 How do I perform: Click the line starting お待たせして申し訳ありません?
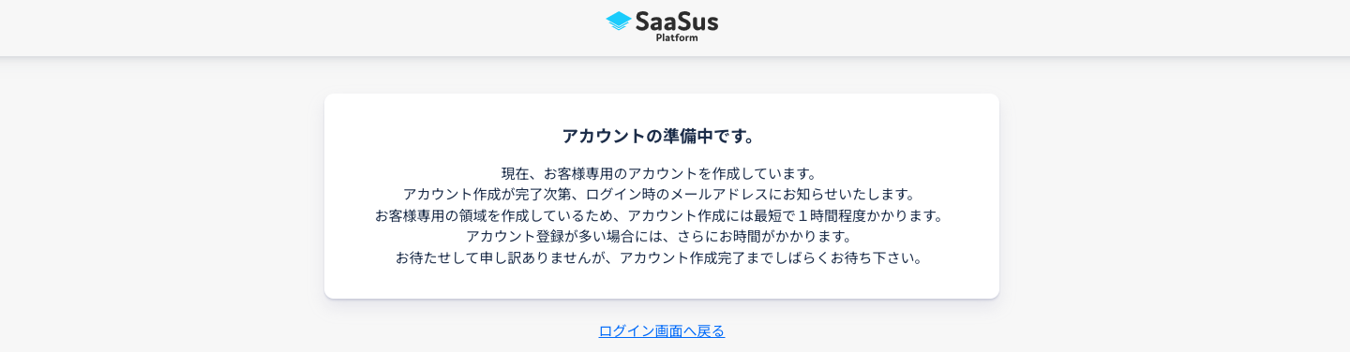point(661,257)
